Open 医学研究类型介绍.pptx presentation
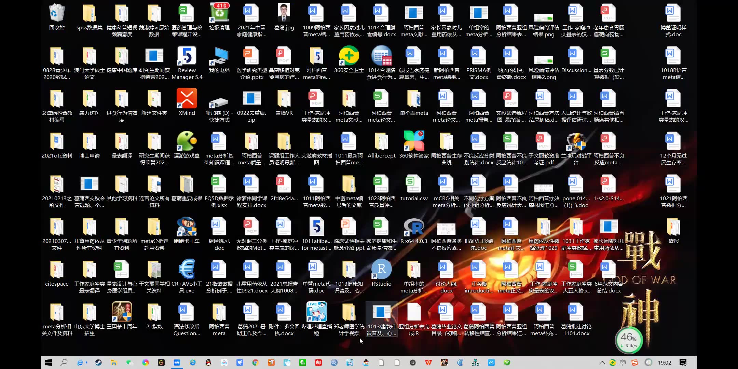Viewport: 738px width, 369px height. [251, 63]
